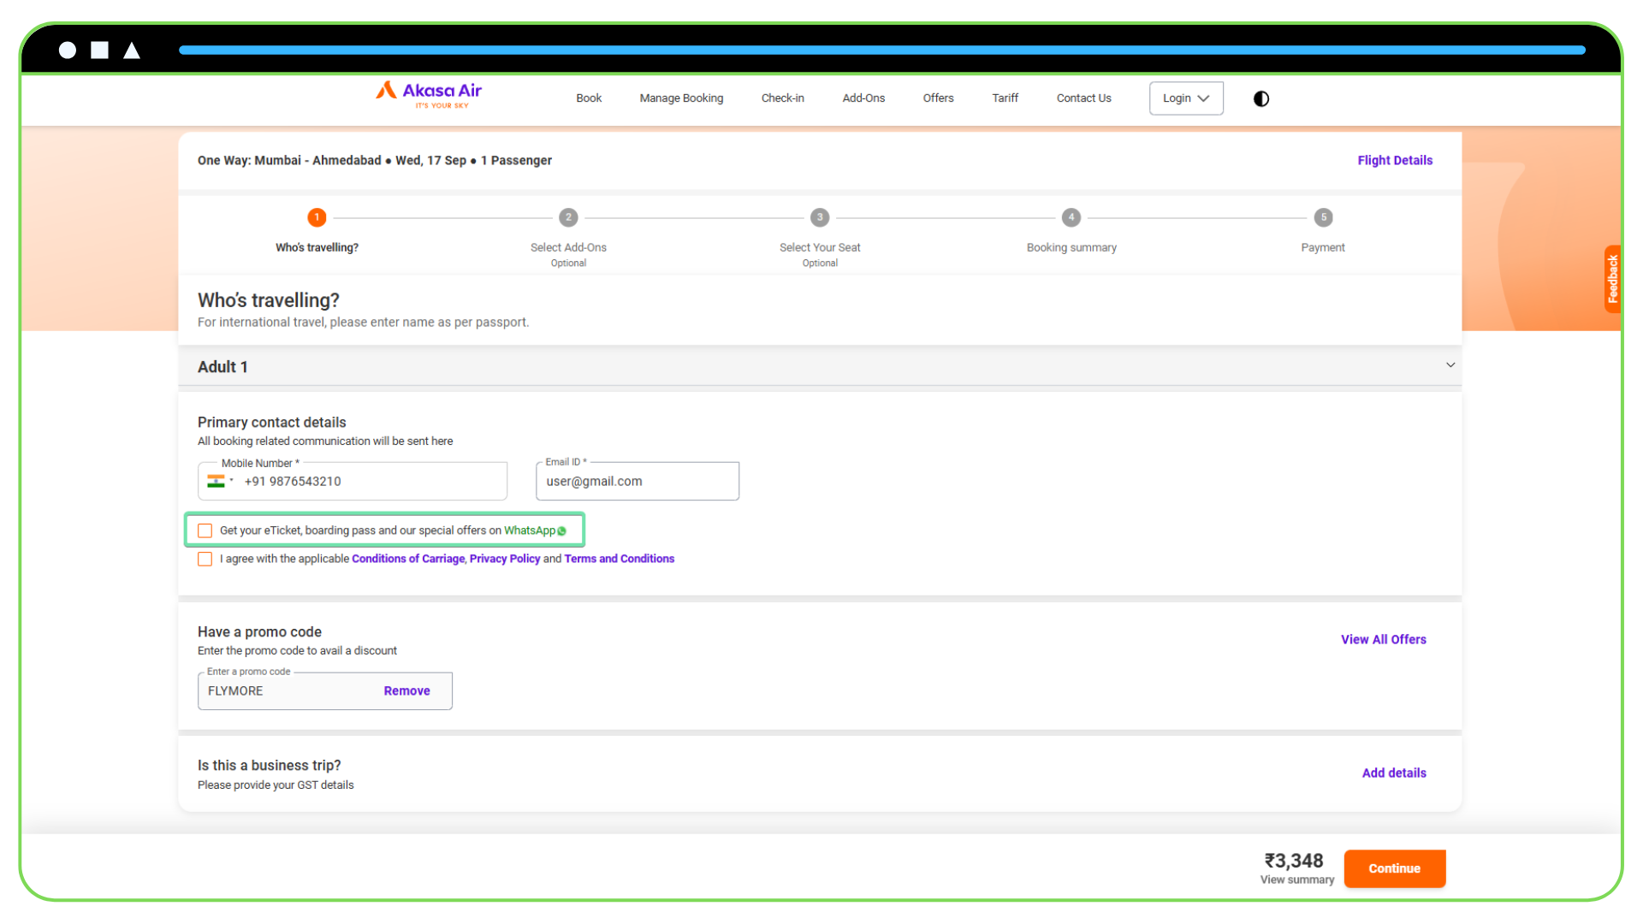The image size is (1643, 924).
Task: Expand the Adult 1 passenger section
Action: point(1450,365)
